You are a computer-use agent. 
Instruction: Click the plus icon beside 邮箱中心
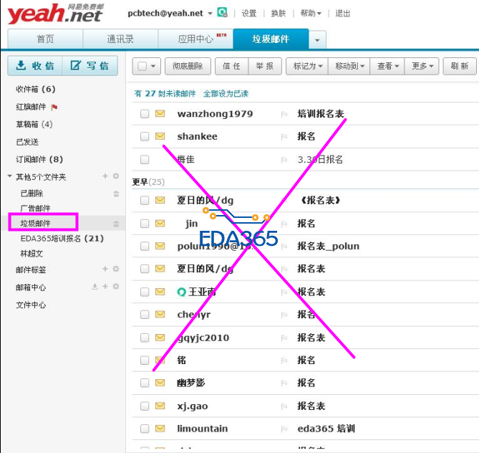(x=105, y=286)
